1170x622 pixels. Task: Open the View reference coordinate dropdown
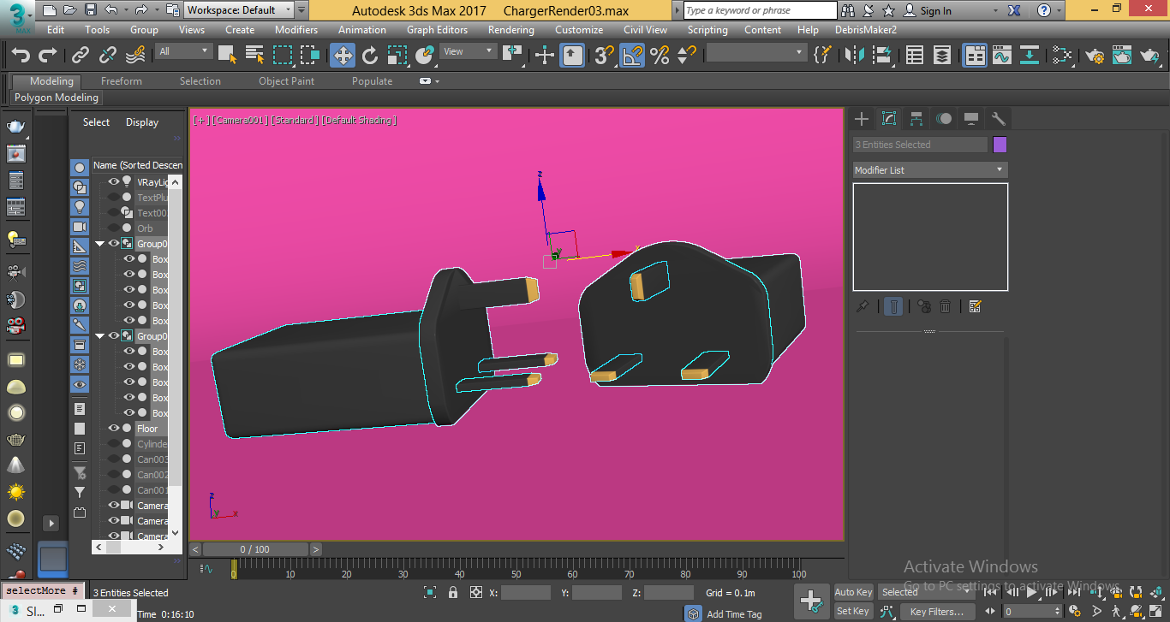[x=469, y=51]
